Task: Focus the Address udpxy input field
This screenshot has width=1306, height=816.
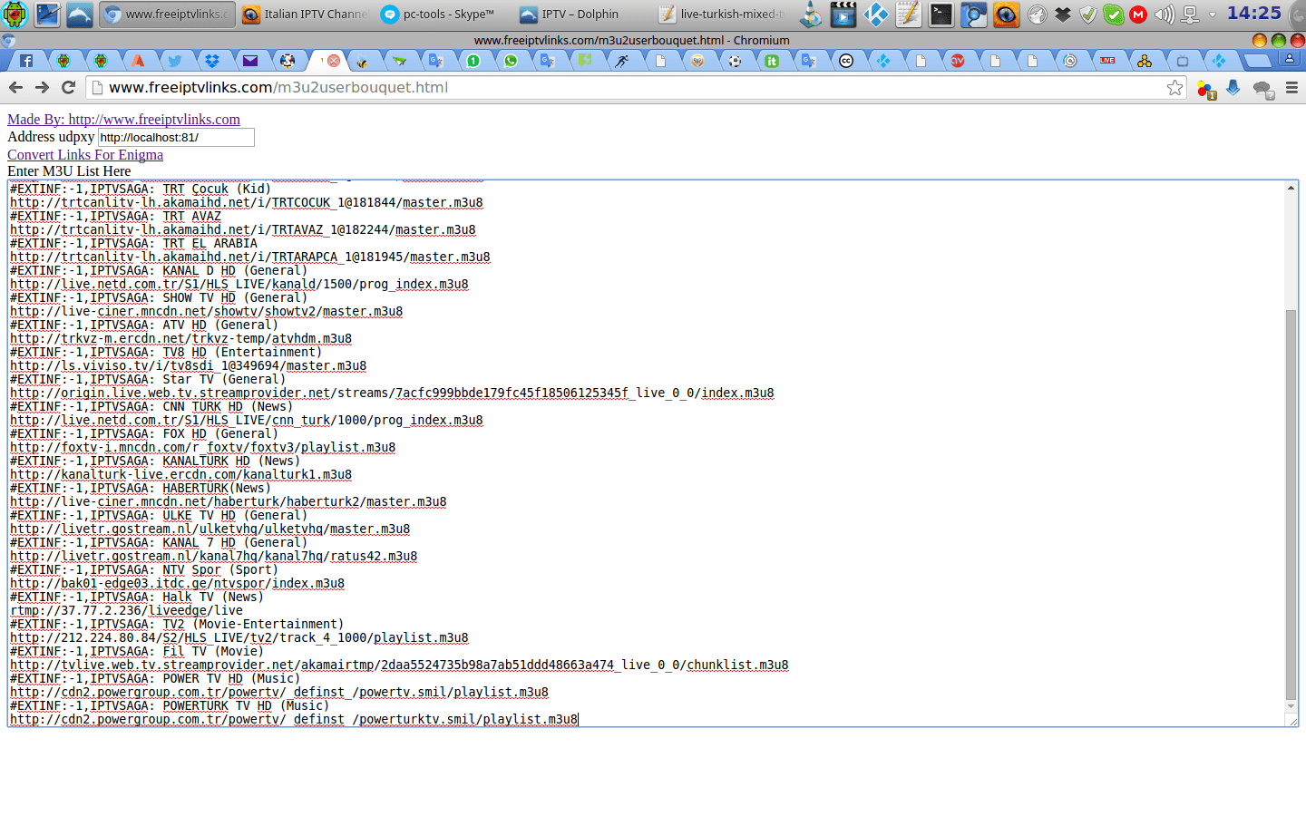Action: [176, 137]
